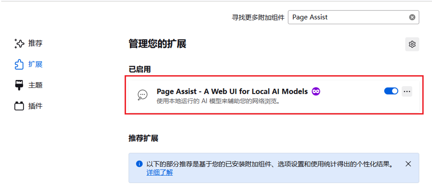Click the Page Assist search input field
Screen dimensions: 432x195
click(x=354, y=17)
